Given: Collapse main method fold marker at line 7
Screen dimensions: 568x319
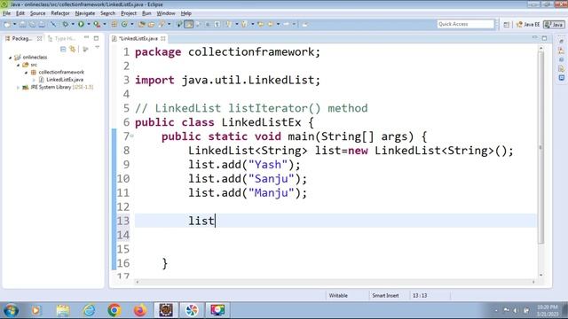Looking at the screenshot, I should (x=132, y=136).
